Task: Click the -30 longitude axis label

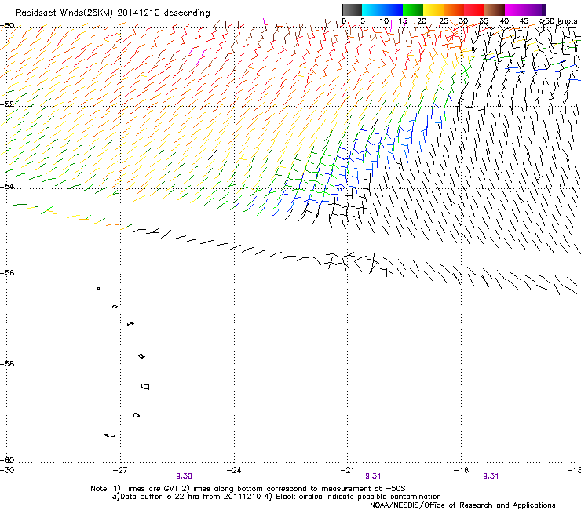Action: tap(7, 470)
